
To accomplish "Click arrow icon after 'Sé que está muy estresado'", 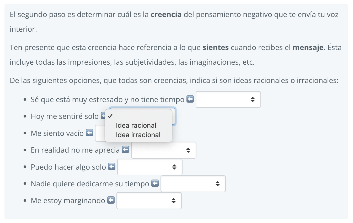I will coord(190,99).
